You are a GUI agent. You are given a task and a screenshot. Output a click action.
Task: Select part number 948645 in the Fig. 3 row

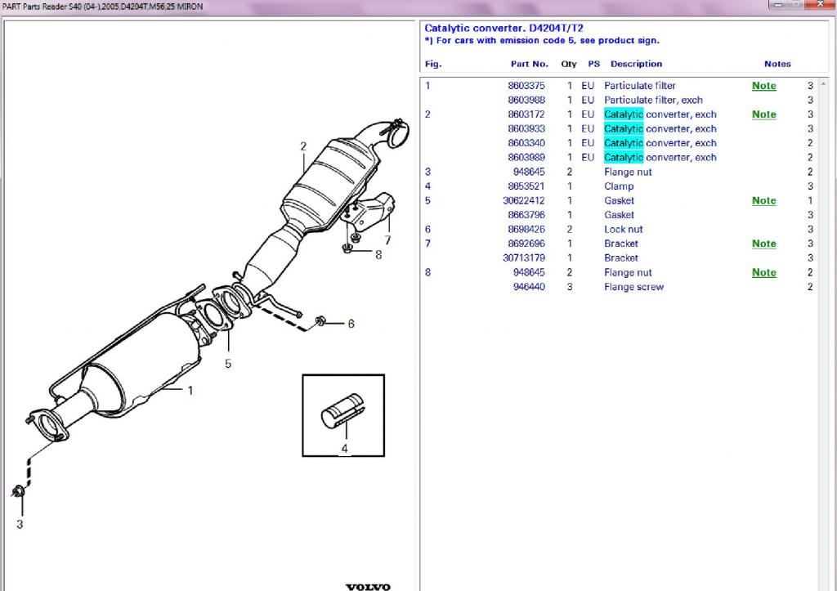click(x=529, y=172)
